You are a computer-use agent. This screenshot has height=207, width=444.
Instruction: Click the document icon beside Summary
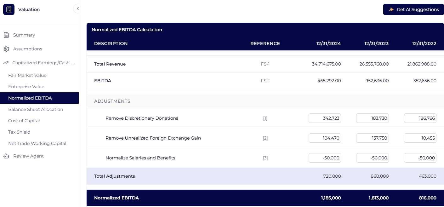(x=6, y=35)
